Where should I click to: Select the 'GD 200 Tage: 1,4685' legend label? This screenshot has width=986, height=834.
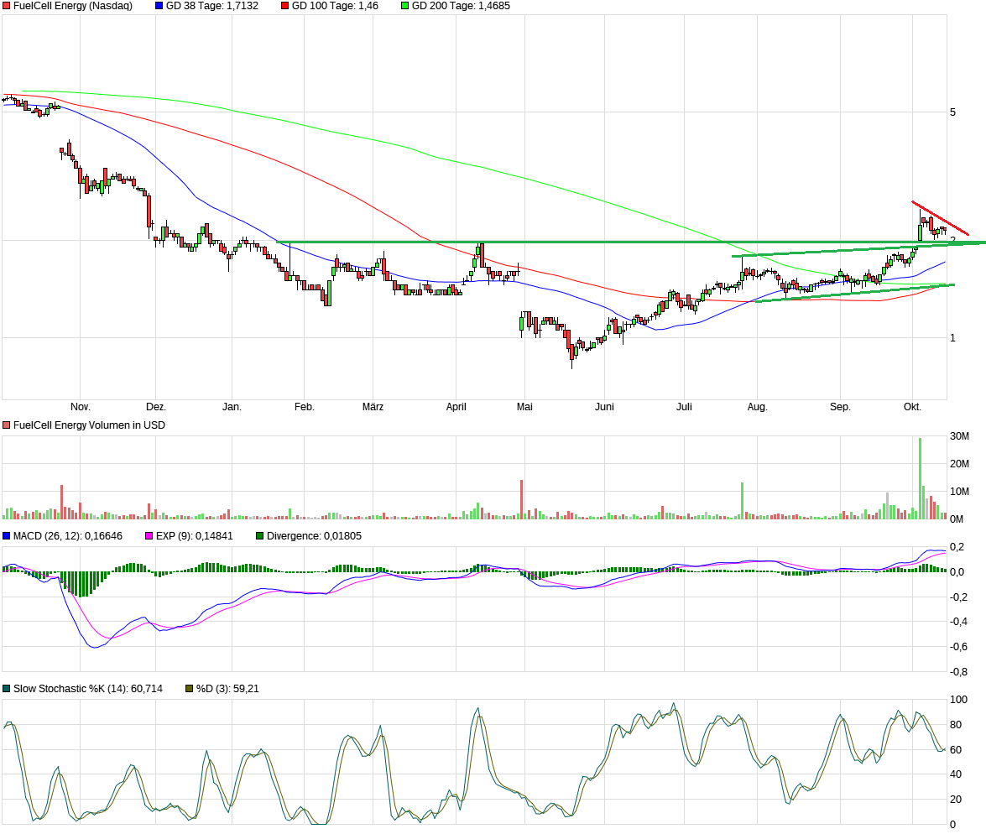[461, 6]
